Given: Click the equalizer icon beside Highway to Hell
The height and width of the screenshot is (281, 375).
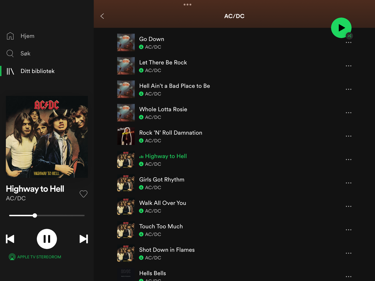Looking at the screenshot, I should point(141,157).
